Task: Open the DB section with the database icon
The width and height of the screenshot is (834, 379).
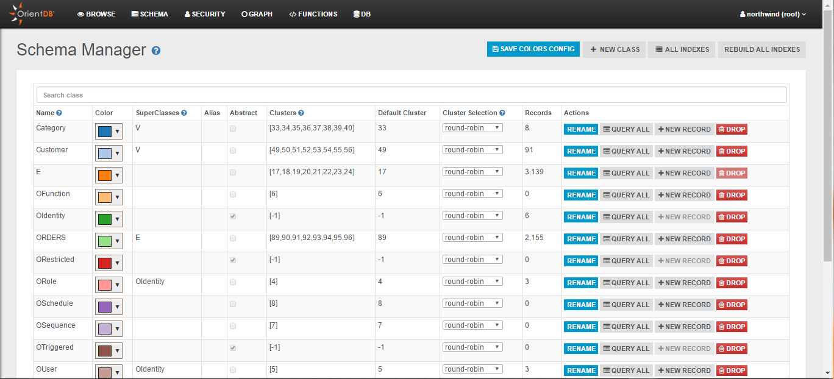Action: click(362, 14)
